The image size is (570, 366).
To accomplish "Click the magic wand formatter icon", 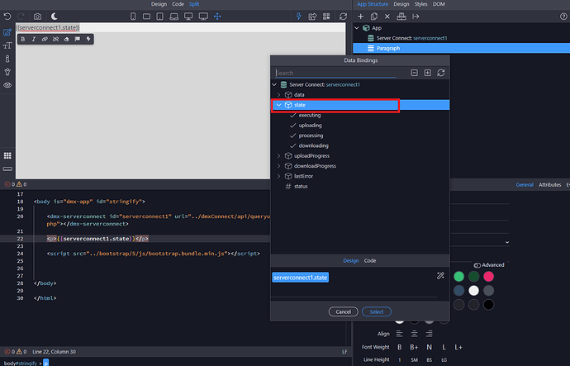I will tap(440, 276).
